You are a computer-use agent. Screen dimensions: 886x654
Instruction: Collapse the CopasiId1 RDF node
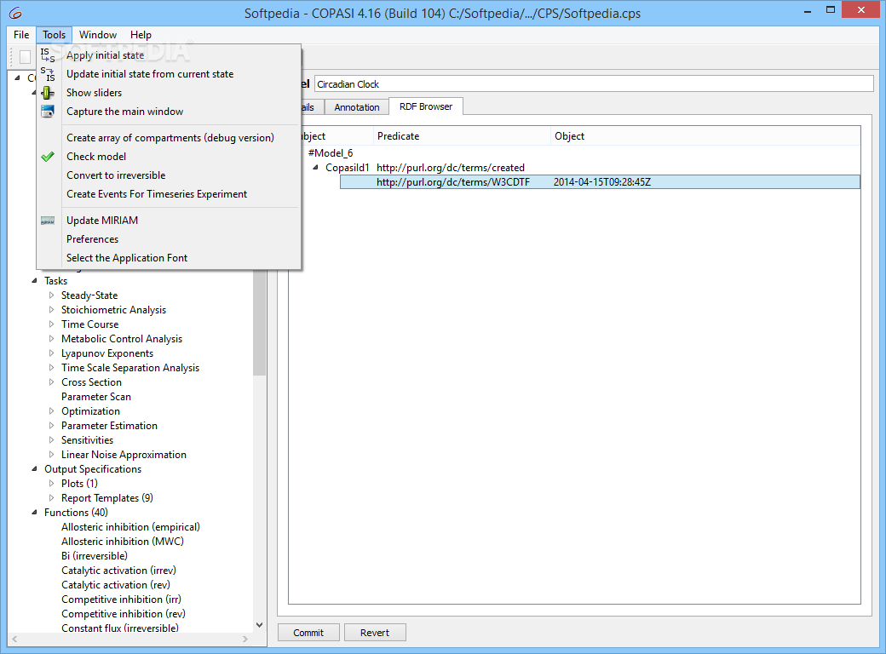point(315,167)
